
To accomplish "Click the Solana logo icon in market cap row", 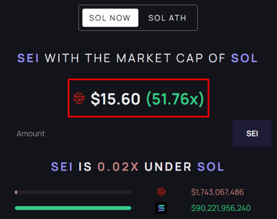I will (x=161, y=208).
